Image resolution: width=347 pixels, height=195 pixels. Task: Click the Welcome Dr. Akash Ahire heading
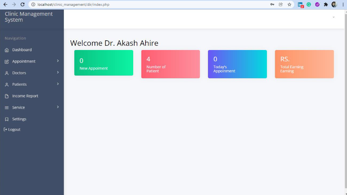coord(114,43)
